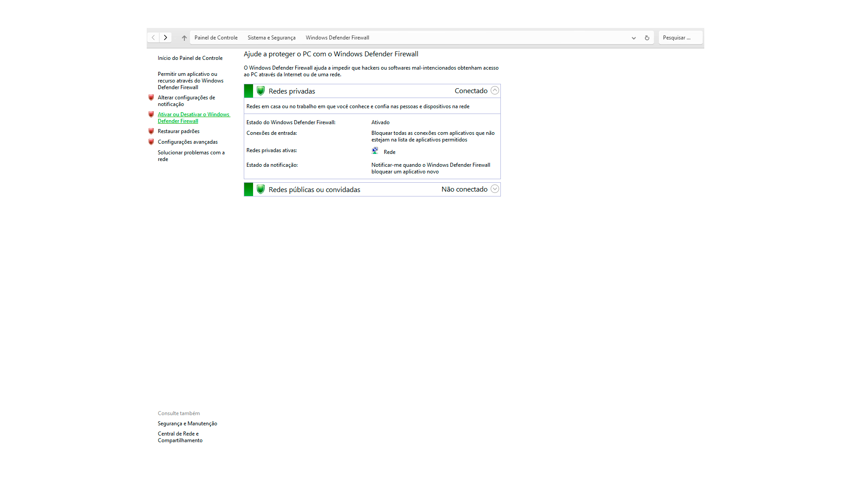
Task: Navigate up one level with up arrow
Action: [x=184, y=38]
